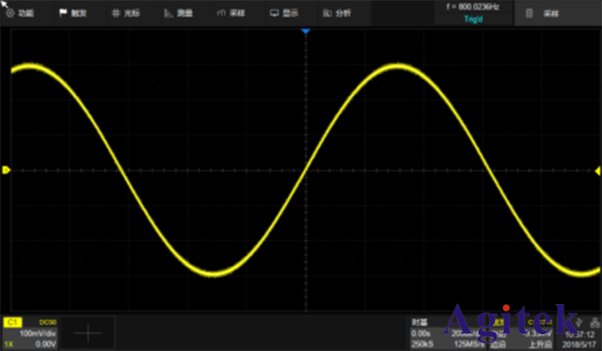Click the blue trigger delay marker at top
The height and width of the screenshot is (351, 602).
[x=306, y=31]
